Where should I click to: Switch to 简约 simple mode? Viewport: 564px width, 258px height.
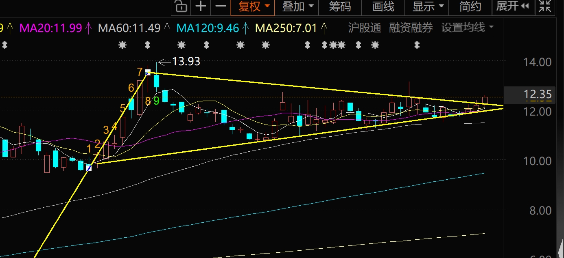coord(470,6)
